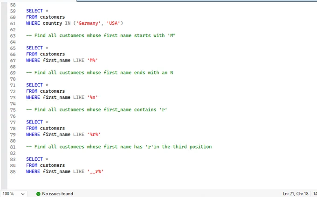Click the word customers on line 84

click(52, 165)
